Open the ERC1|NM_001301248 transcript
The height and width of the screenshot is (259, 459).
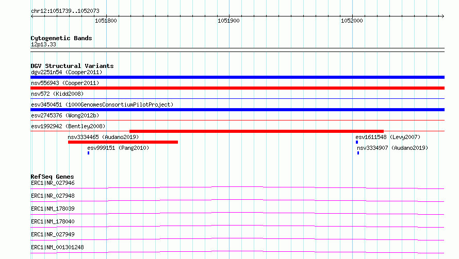point(57,247)
